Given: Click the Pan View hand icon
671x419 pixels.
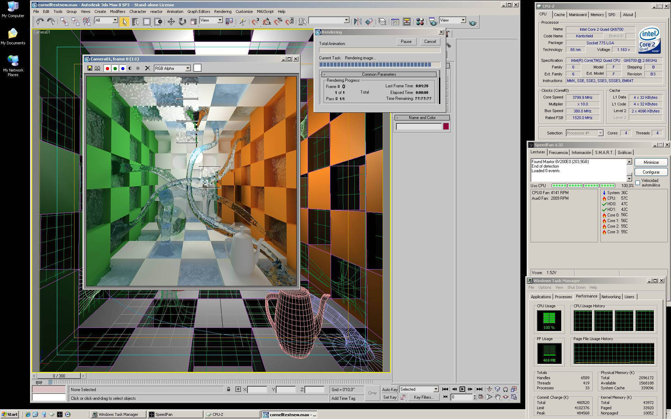Looking at the screenshot, I should click(498, 397).
